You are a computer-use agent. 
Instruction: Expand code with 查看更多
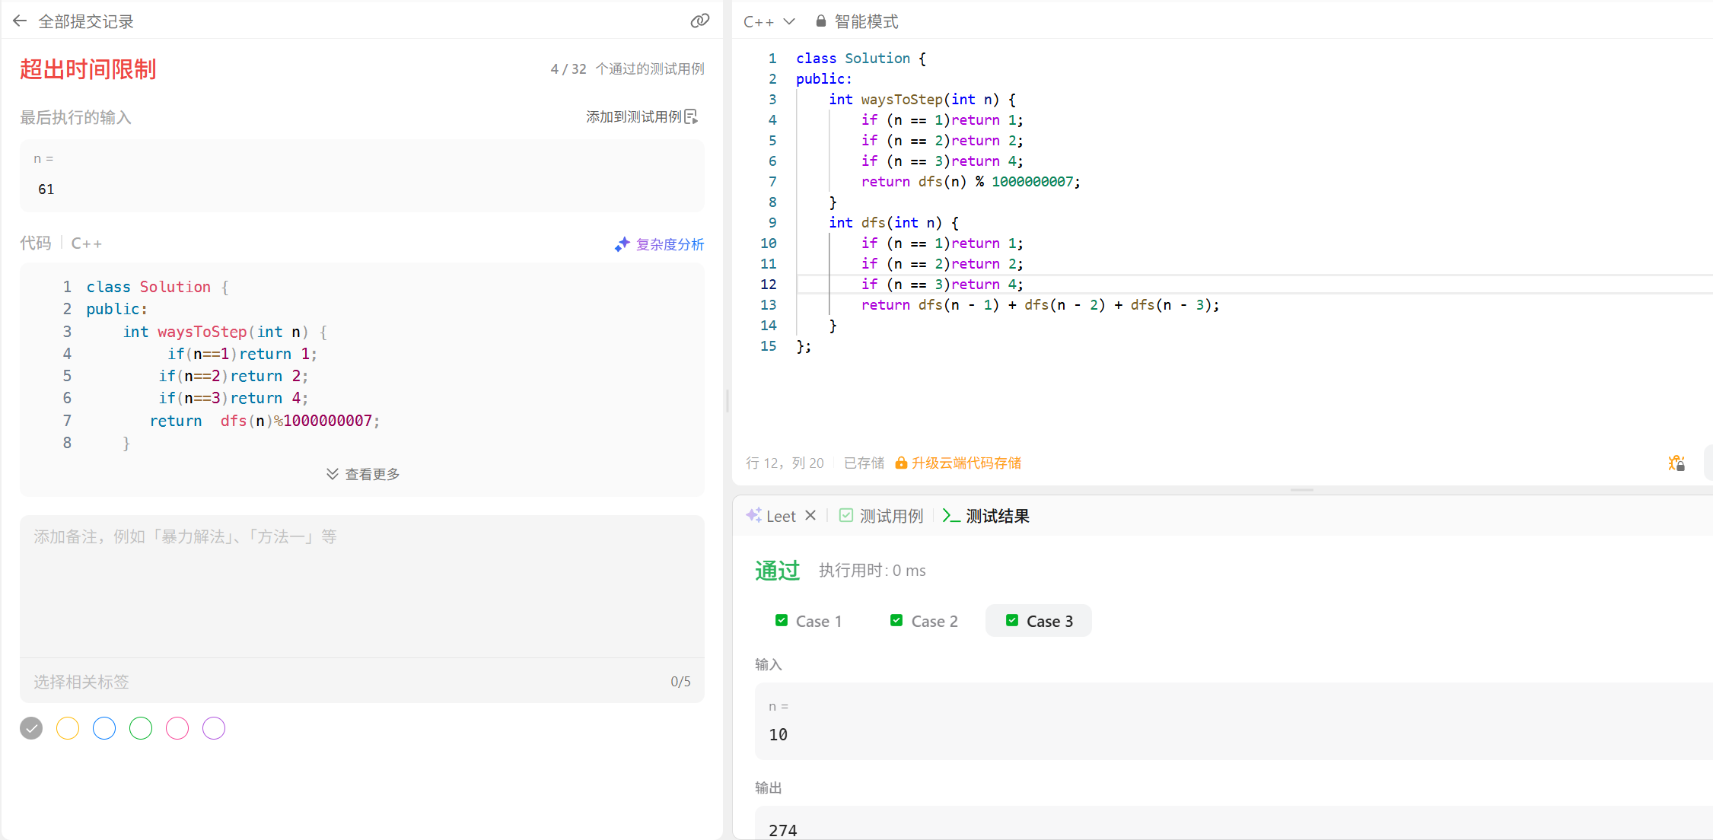[x=363, y=474]
